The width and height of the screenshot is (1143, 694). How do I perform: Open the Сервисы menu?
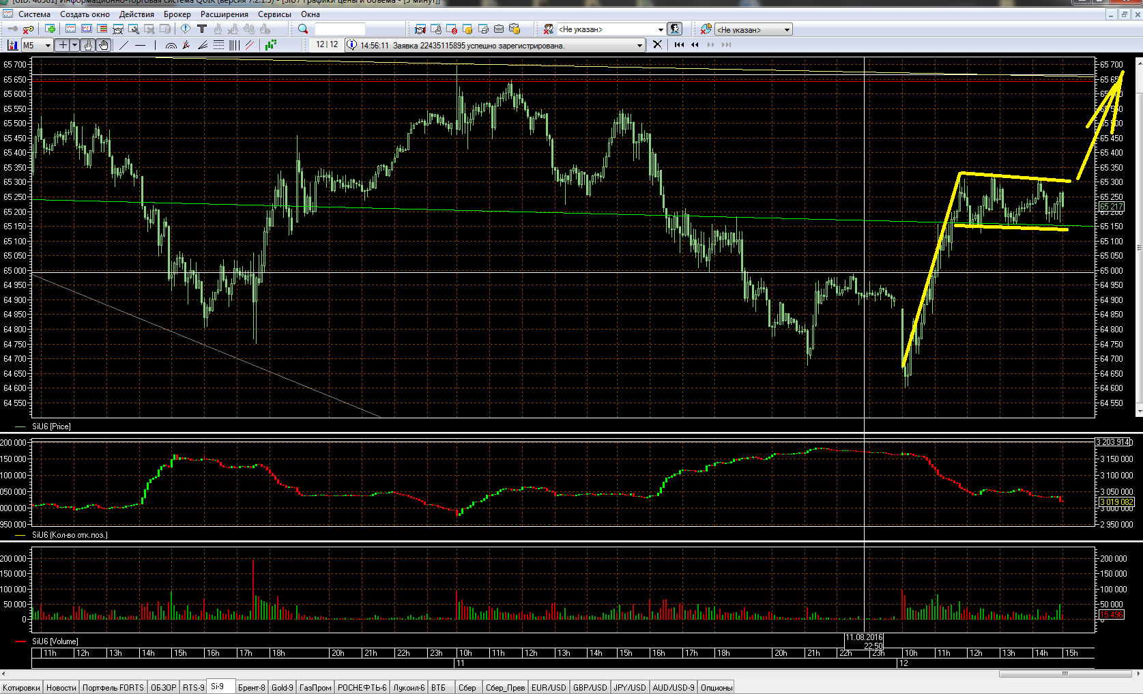274,14
